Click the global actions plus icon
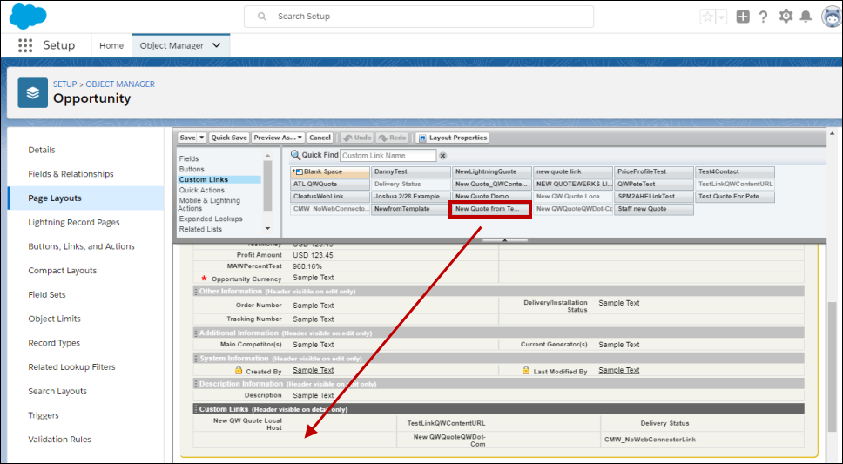Image resolution: width=843 pixels, height=464 pixels. (743, 17)
